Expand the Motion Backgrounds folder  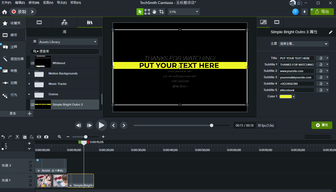click(29, 73)
